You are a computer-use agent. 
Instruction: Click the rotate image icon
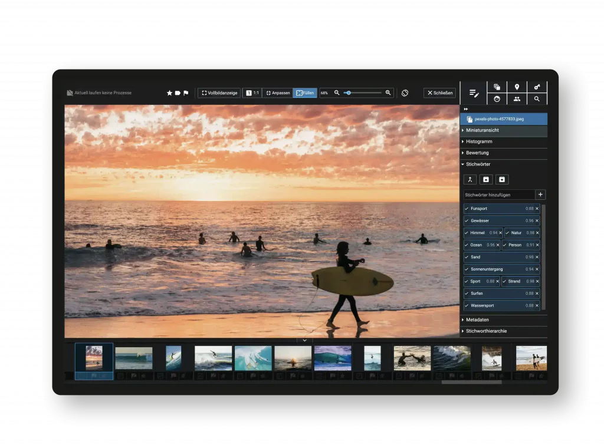pos(405,93)
